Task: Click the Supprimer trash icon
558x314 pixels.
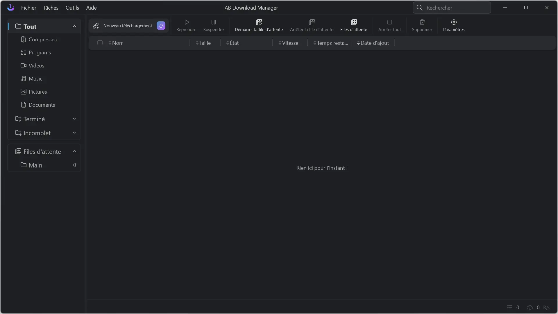Action: tap(422, 22)
